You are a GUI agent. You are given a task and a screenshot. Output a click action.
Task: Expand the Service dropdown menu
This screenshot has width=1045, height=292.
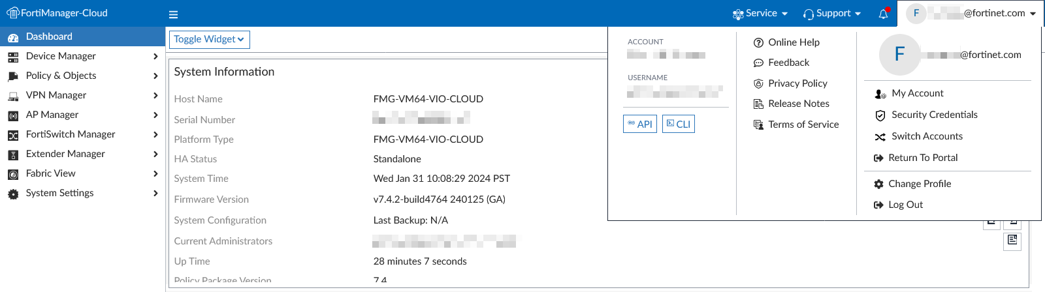click(761, 14)
